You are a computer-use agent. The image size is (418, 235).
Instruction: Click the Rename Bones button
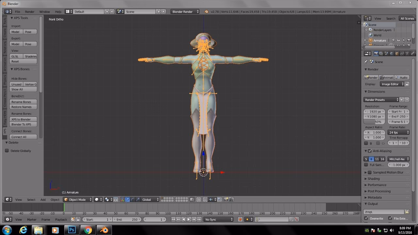24,102
